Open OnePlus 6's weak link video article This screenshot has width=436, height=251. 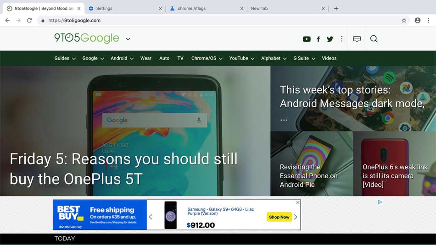pyautogui.click(x=395, y=176)
